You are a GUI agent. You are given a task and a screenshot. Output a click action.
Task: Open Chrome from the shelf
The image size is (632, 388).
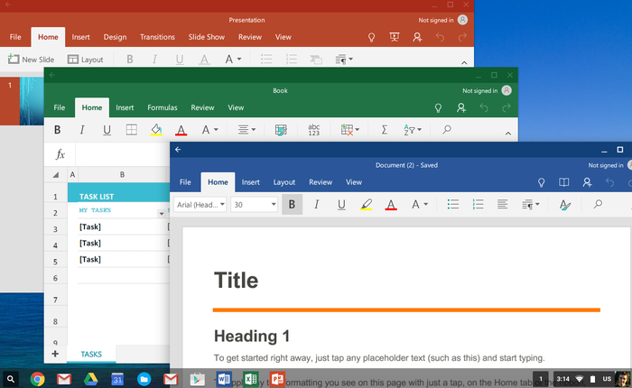coord(37,379)
